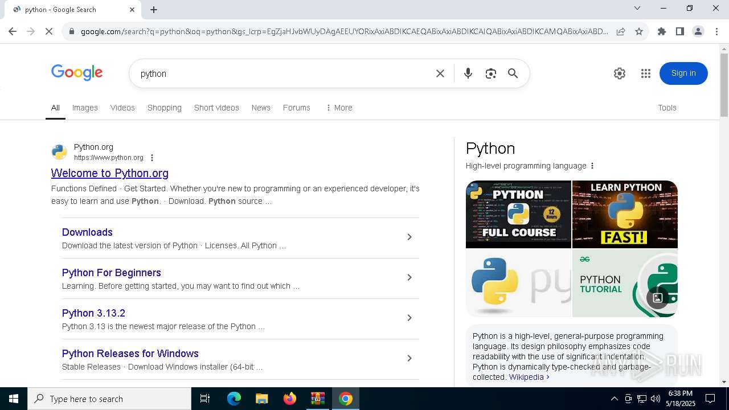The image size is (729, 410).
Task: Switch to Short videos tab
Action: pos(216,108)
